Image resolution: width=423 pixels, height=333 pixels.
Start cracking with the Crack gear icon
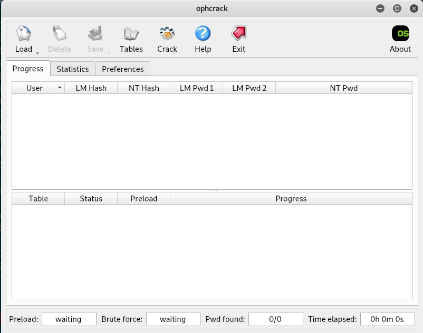(167, 33)
